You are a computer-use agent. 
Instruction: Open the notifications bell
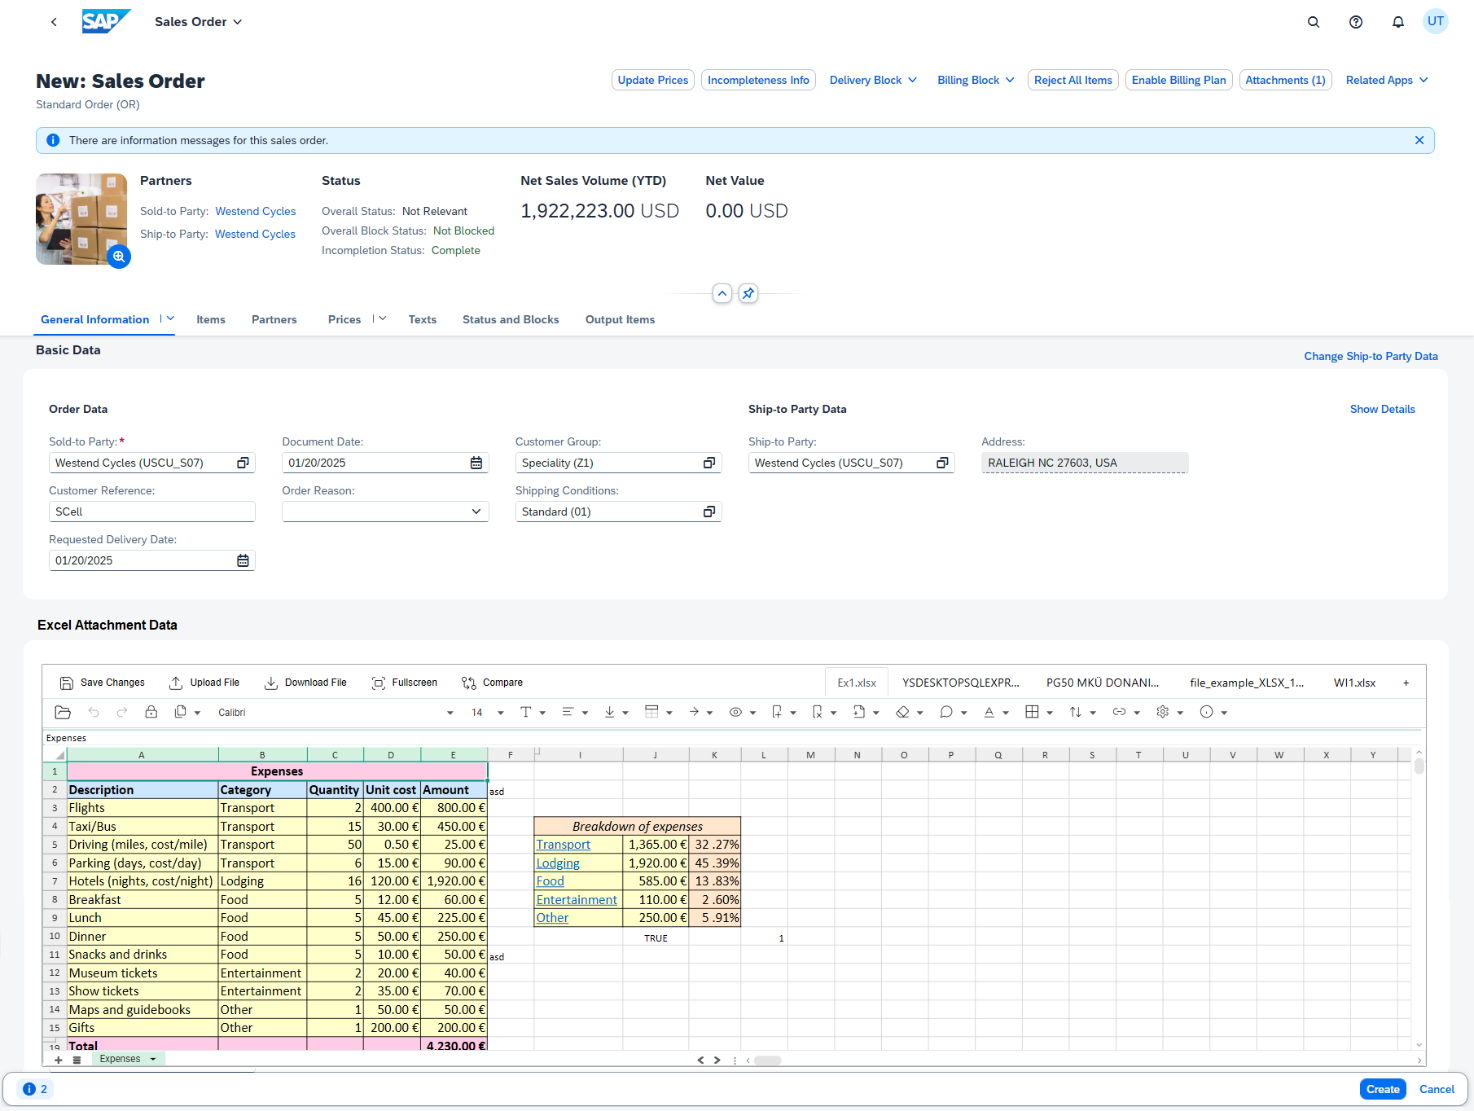(x=1398, y=22)
